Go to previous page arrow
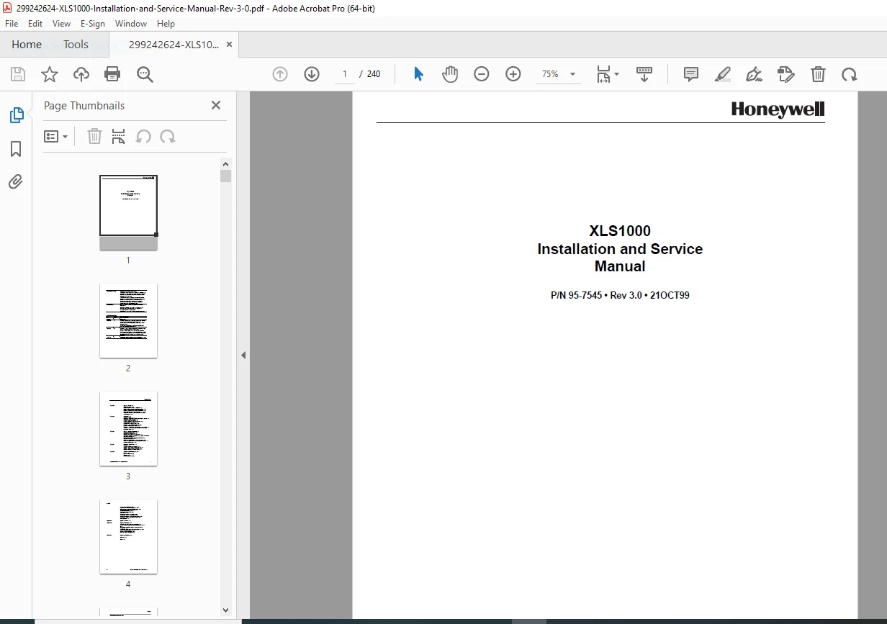This screenshot has height=624, width=887. click(x=280, y=74)
